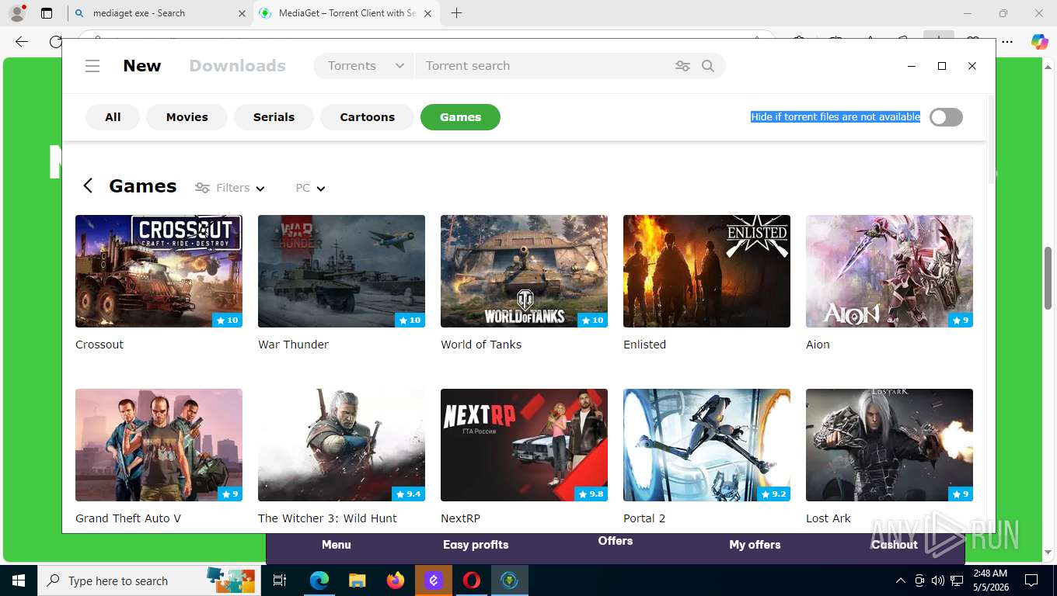Viewport: 1057px width, 596px height.
Task: Click the Crossout title text
Action: pos(99,345)
